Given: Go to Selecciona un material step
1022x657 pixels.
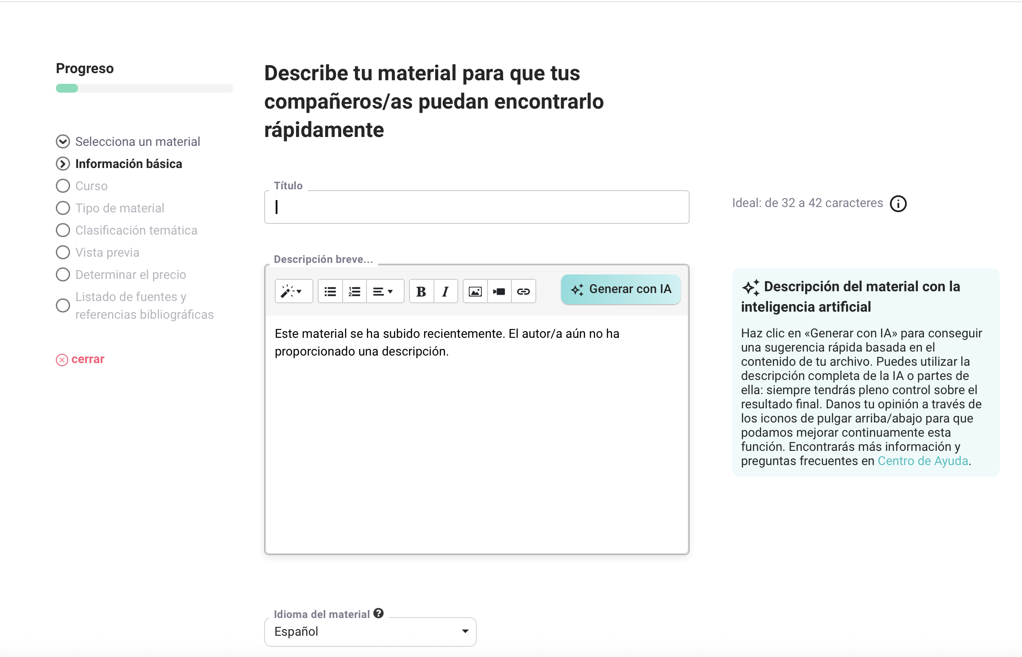Looking at the screenshot, I should 137,141.
